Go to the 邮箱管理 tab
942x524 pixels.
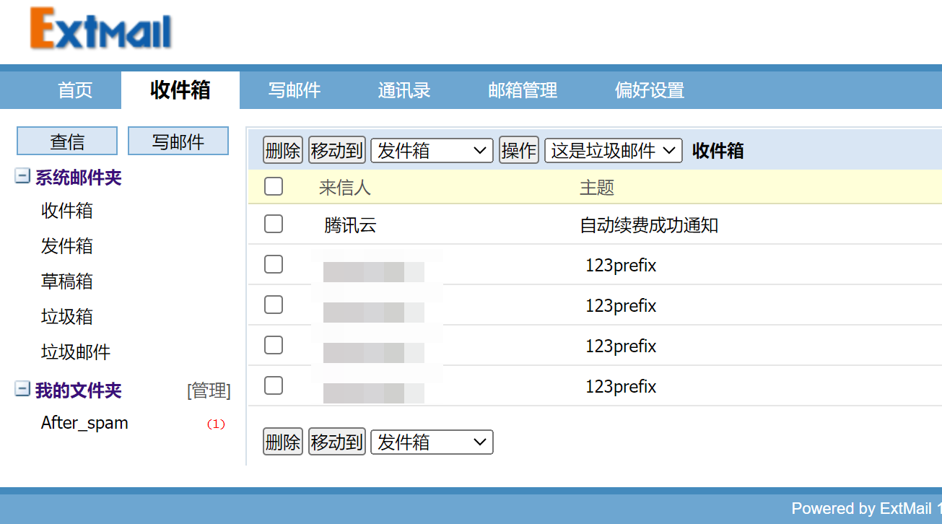point(523,90)
